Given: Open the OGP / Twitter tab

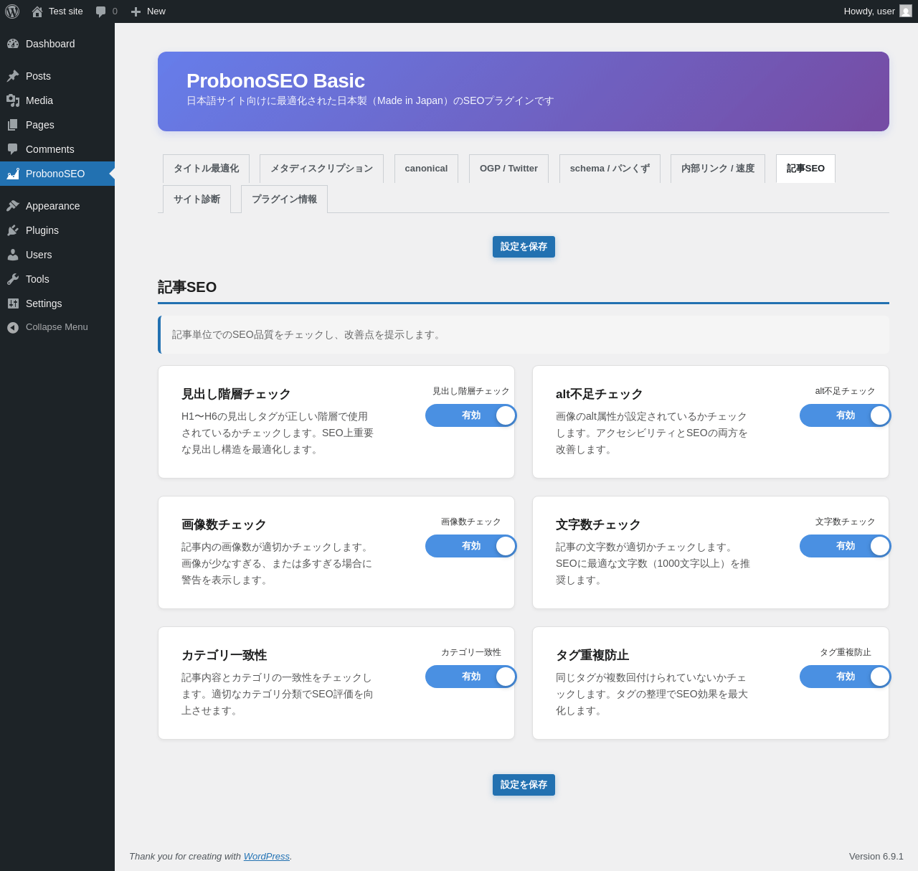Looking at the screenshot, I should pyautogui.click(x=508, y=169).
